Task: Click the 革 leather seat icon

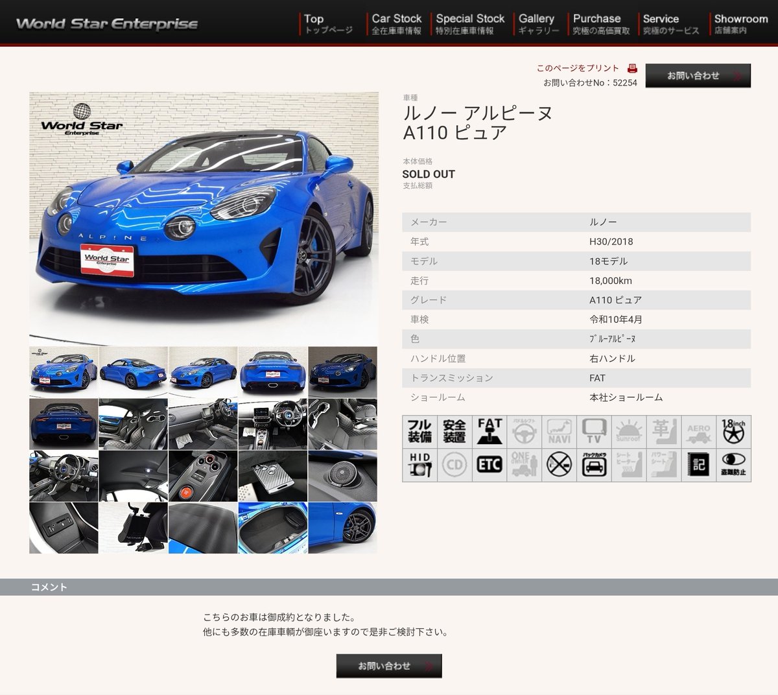Action: (664, 431)
